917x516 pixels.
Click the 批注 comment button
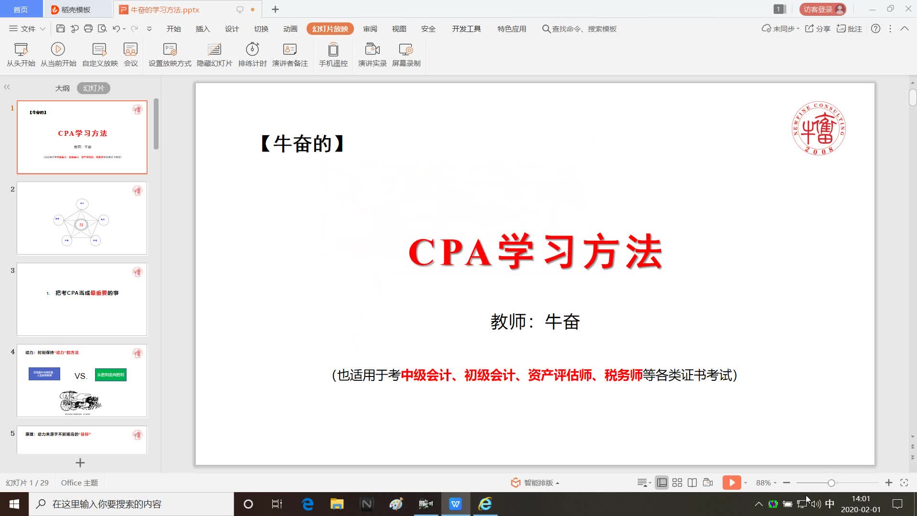pos(849,29)
